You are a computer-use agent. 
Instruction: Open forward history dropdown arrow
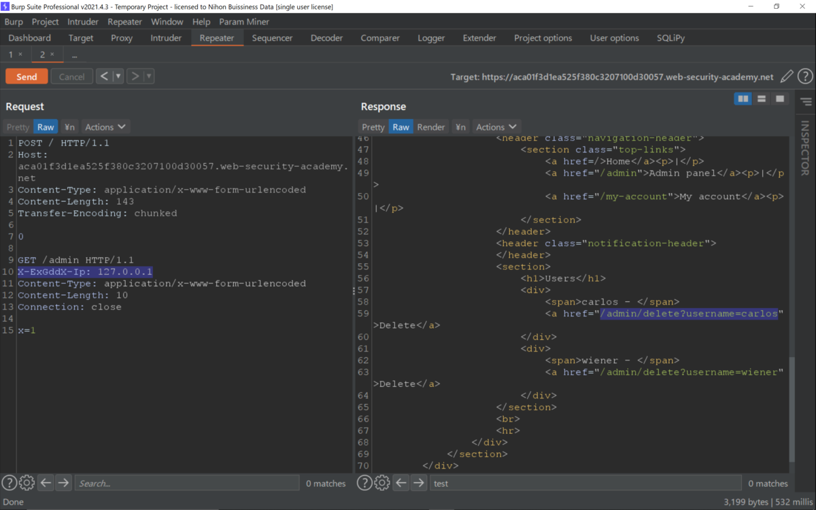[x=149, y=76]
